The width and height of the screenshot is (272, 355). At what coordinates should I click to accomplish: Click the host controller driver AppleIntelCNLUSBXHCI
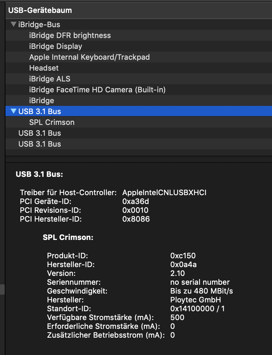pyautogui.click(x=164, y=193)
